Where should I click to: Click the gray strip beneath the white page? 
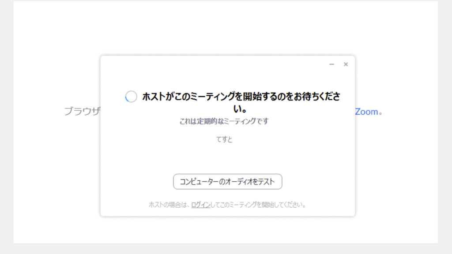point(226,249)
